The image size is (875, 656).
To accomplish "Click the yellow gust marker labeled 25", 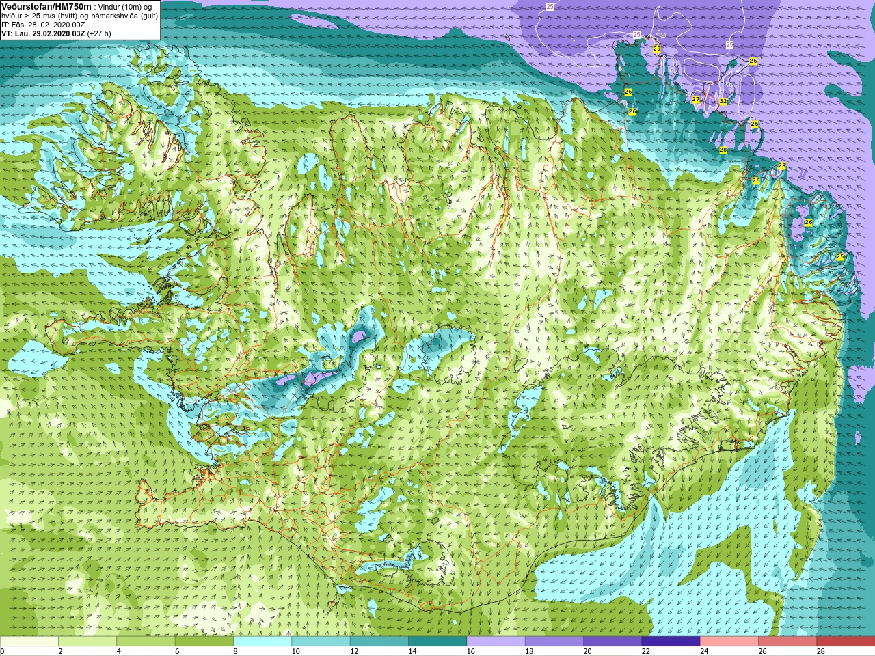I will pos(840,256).
